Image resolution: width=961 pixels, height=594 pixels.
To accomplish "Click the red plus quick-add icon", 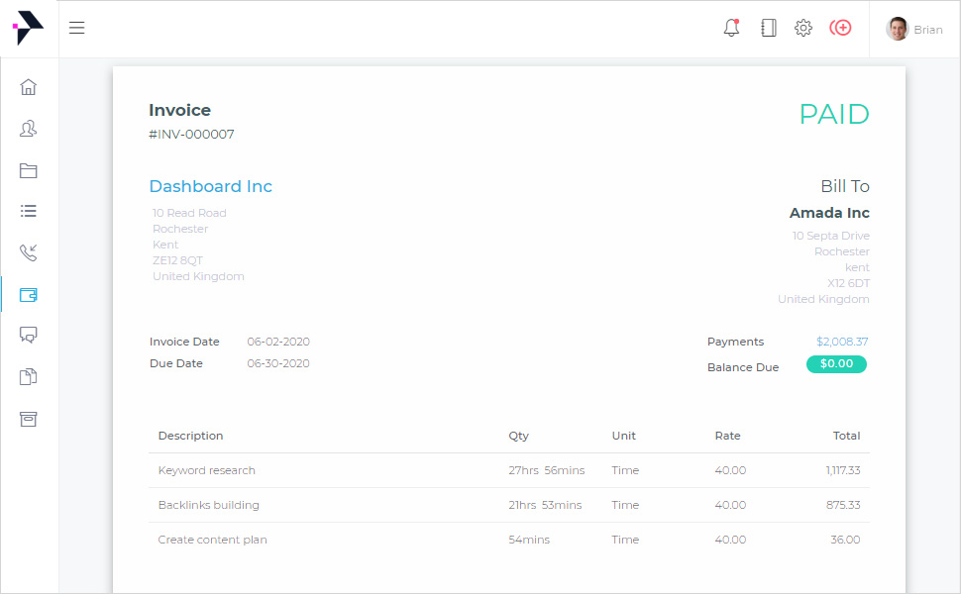I will coord(841,28).
